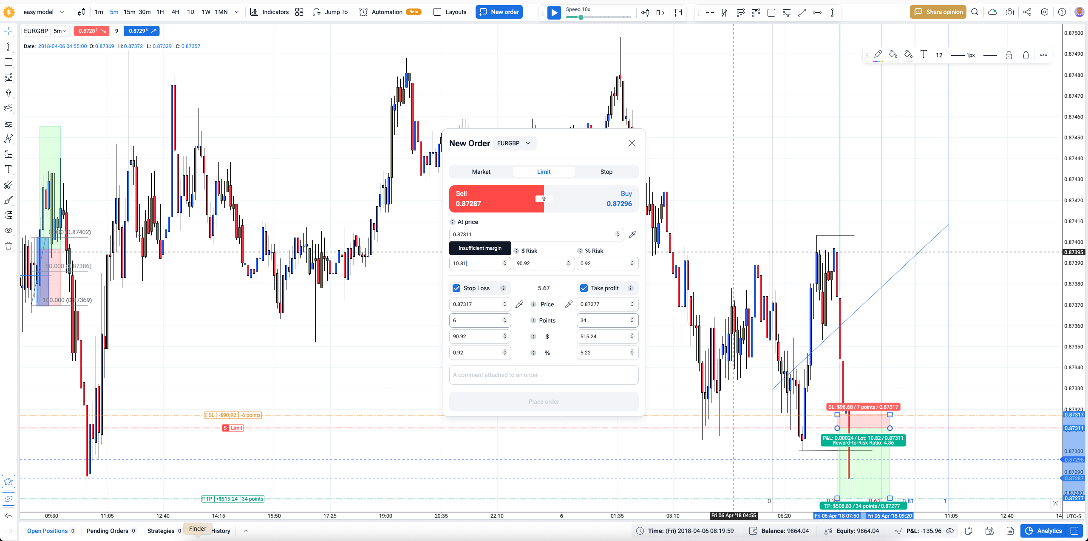Expand more timeframes dropdown arrow
This screenshot has width=1088, height=541.
coord(237,12)
